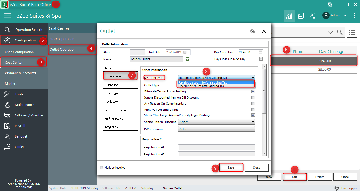The width and height of the screenshot is (360, 191).
Task: Open the hamburger main menu
Action: point(8,16)
